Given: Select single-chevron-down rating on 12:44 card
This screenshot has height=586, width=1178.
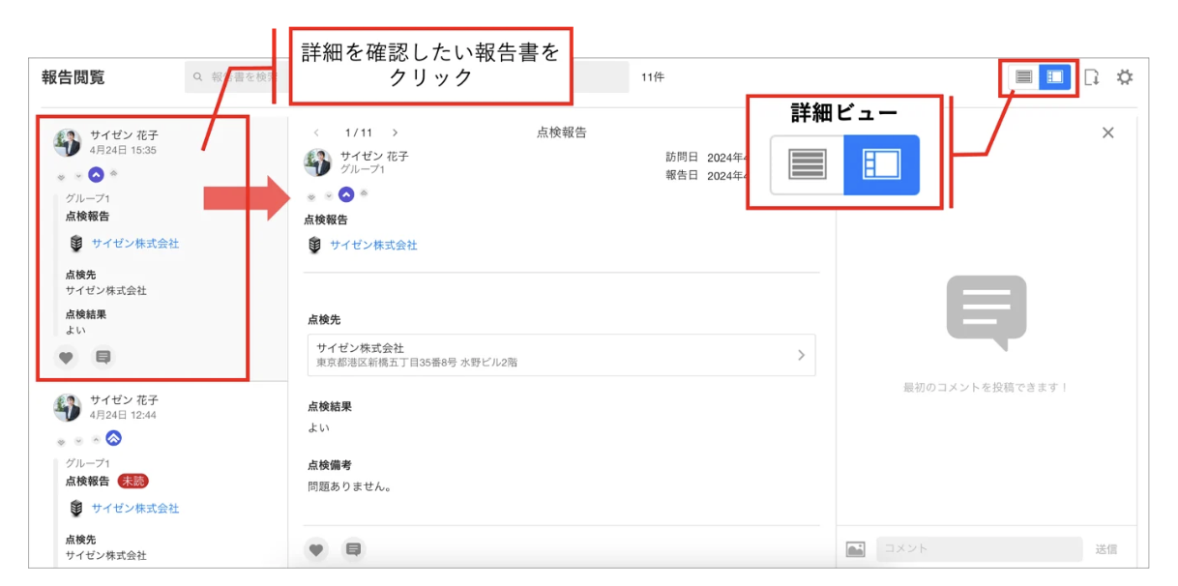Looking at the screenshot, I should pyautogui.click(x=78, y=441).
